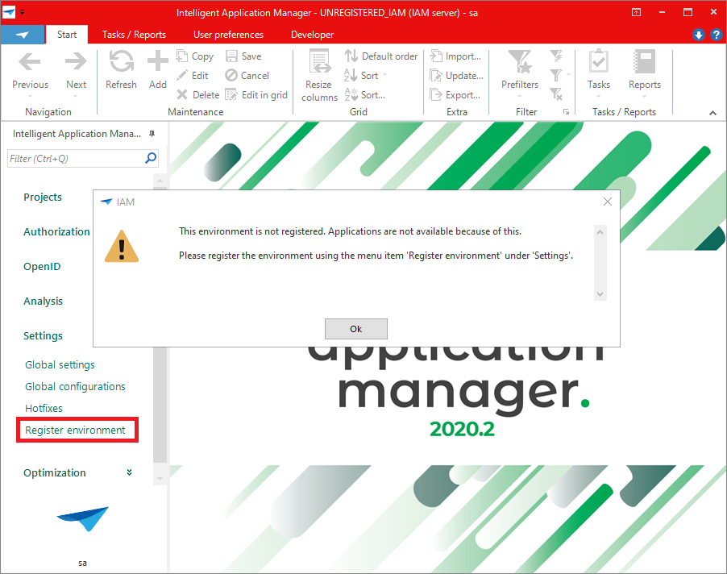The image size is (727, 574).
Task: Open Analysis menu group
Action: (43, 302)
